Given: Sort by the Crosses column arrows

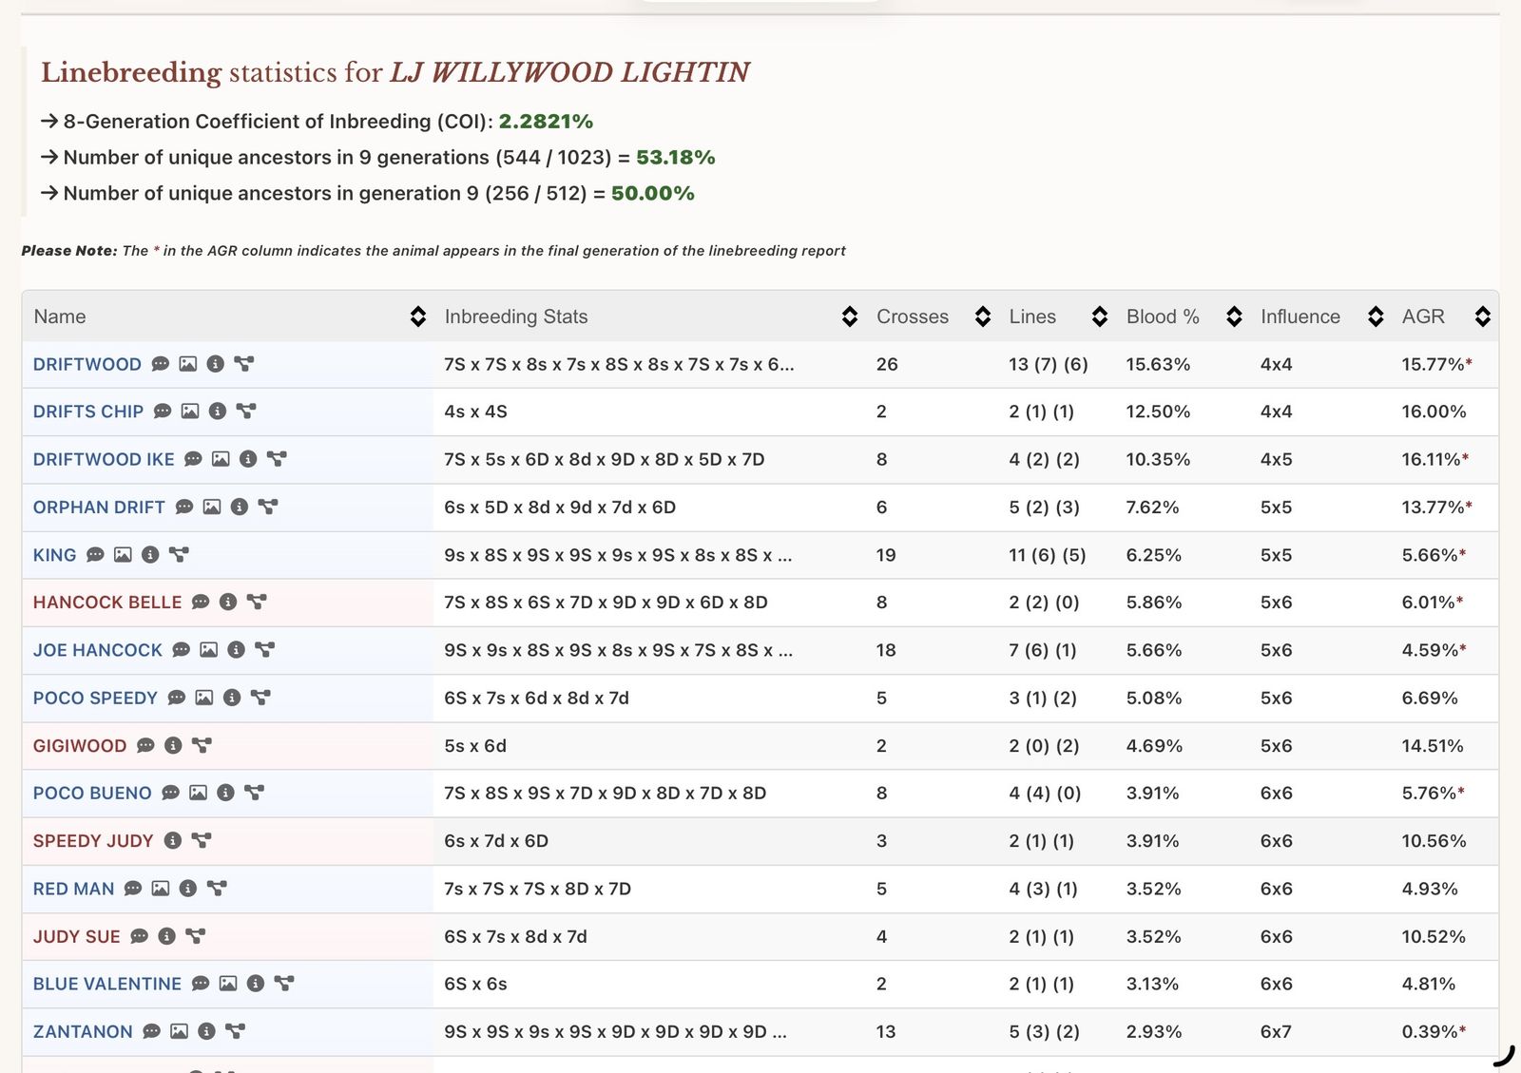Looking at the screenshot, I should (983, 316).
